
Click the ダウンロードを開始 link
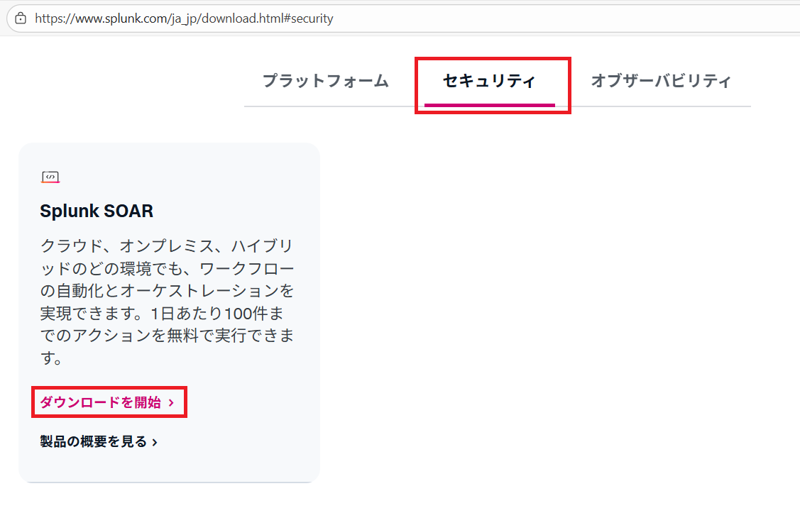101,402
